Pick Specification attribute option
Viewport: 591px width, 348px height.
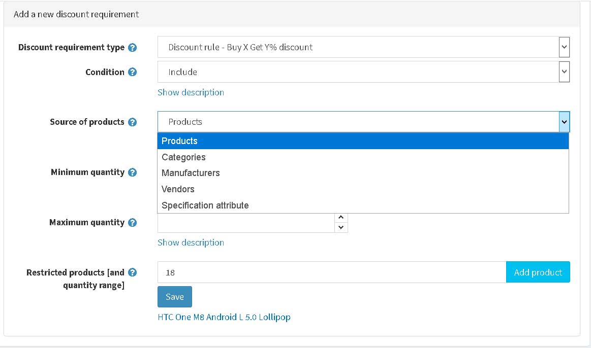[363, 205]
